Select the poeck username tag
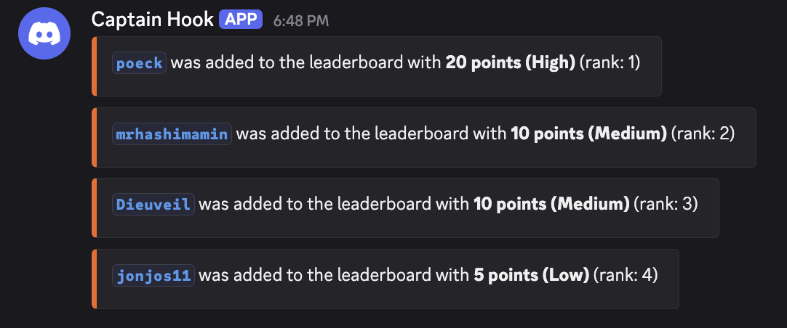The width and height of the screenshot is (787, 328). [139, 63]
